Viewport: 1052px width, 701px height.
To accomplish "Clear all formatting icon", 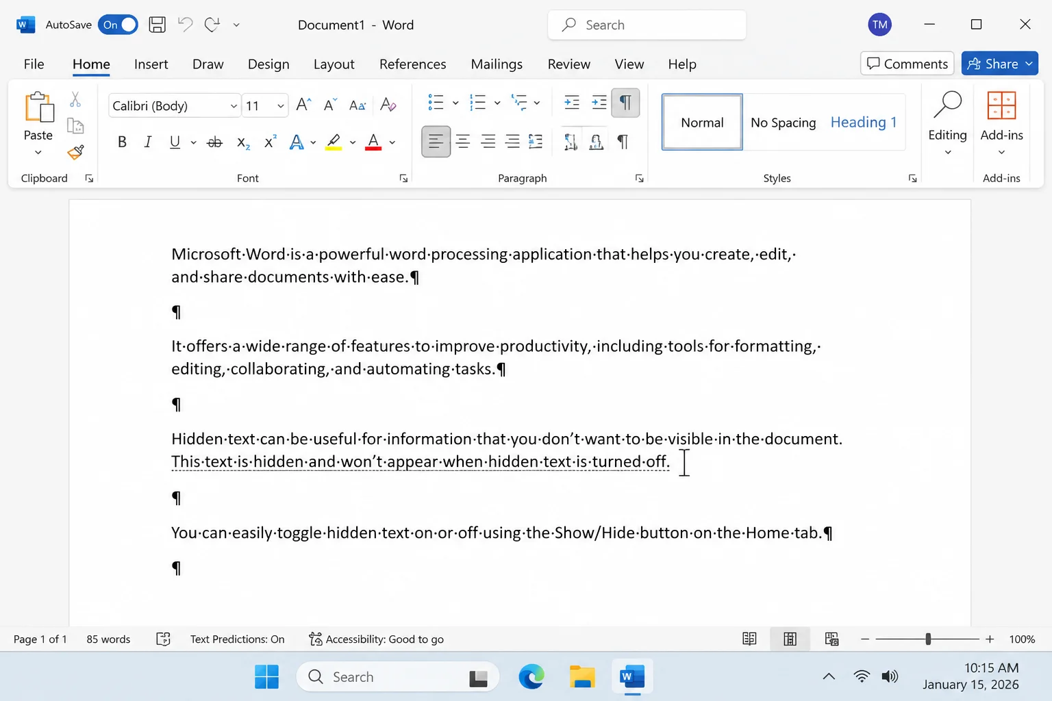I will [388, 105].
